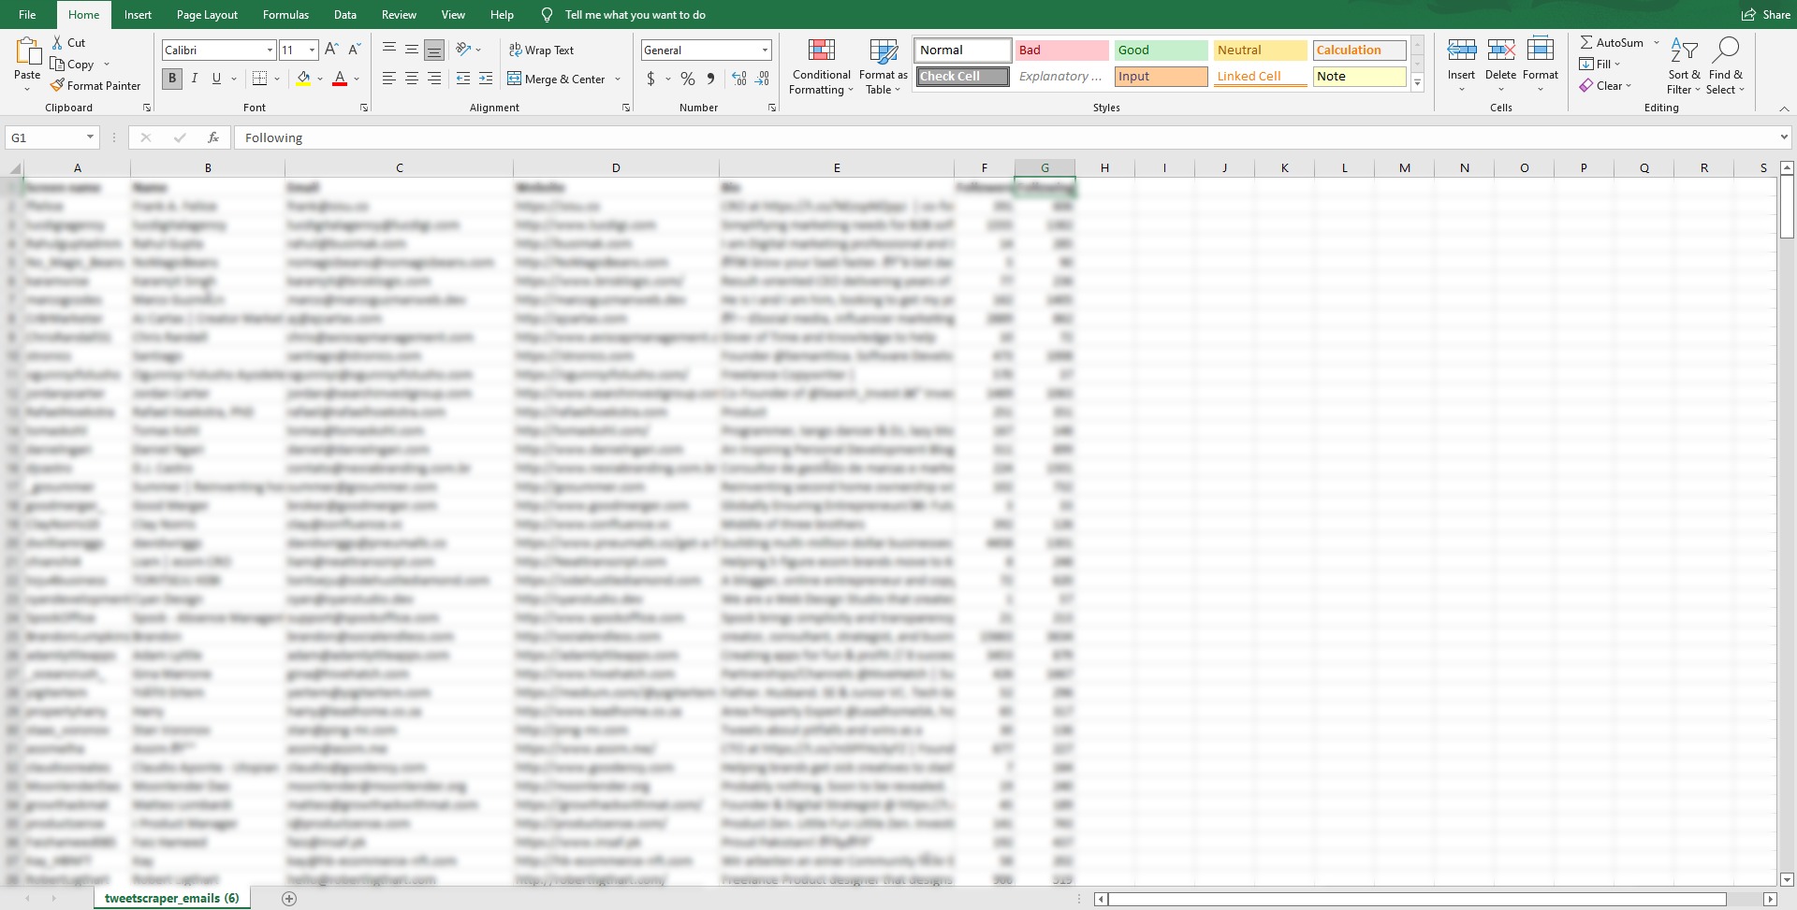The width and height of the screenshot is (1797, 910).
Task: Click the Insert Function fx icon
Action: point(213,137)
